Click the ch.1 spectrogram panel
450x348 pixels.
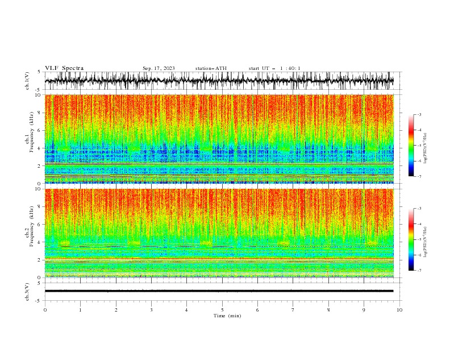pyautogui.click(x=219, y=139)
